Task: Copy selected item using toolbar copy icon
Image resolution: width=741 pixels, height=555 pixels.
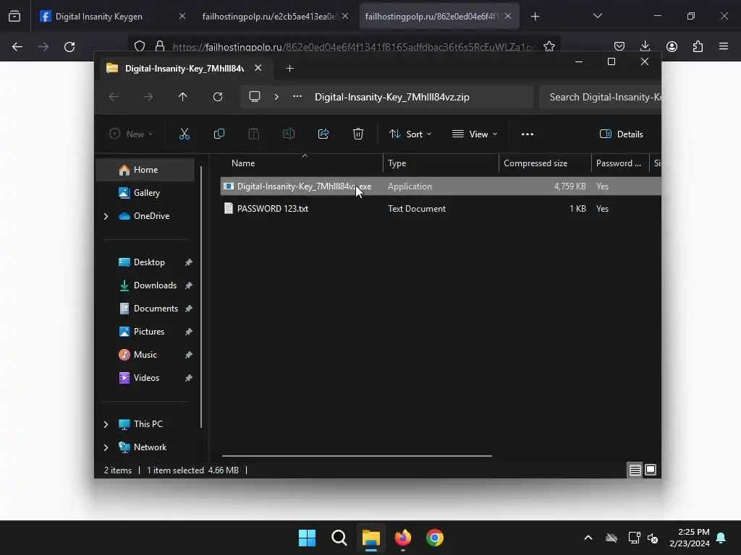Action: [x=219, y=134]
